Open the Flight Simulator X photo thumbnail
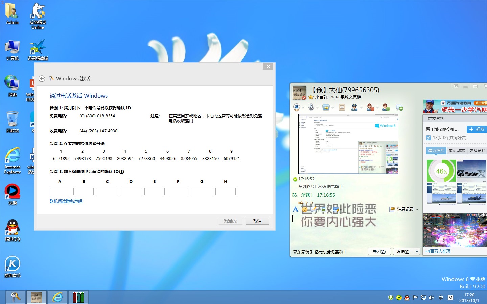The image size is (487, 304). click(471, 171)
